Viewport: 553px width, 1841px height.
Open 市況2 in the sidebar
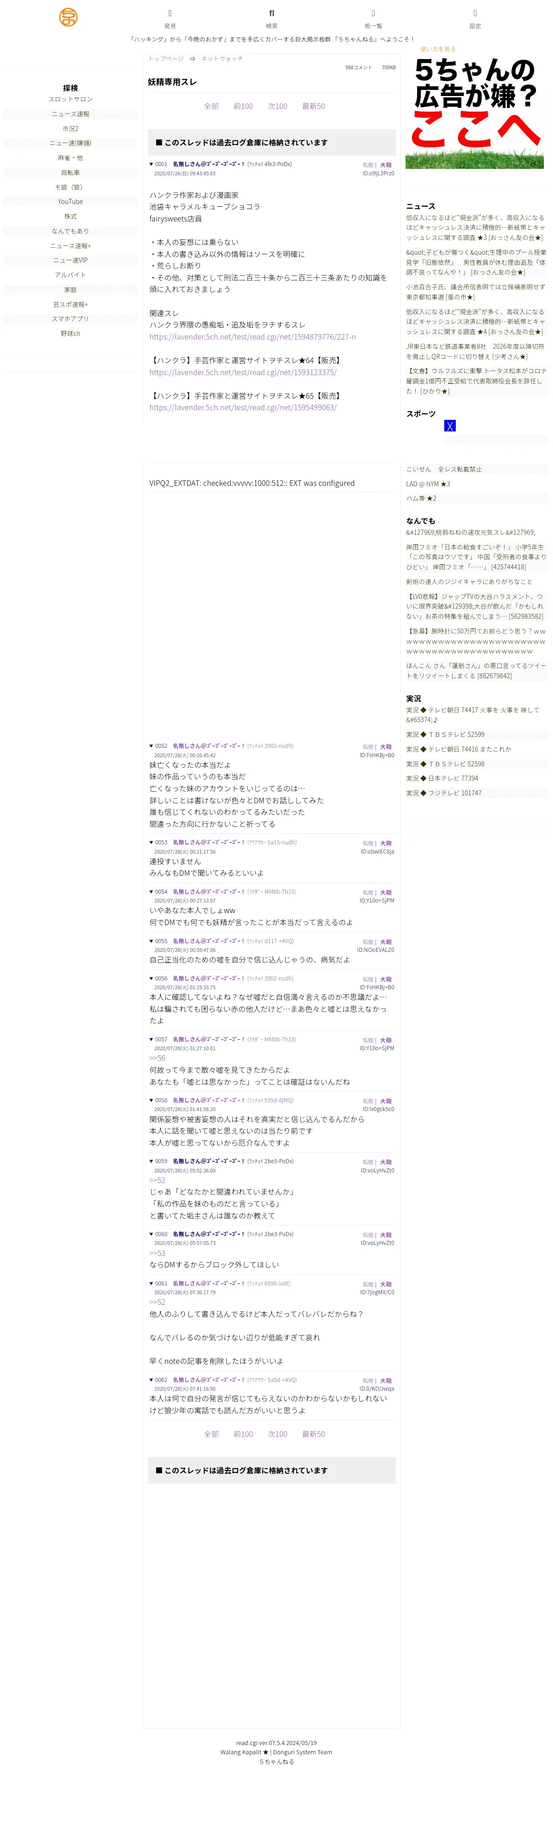click(71, 129)
